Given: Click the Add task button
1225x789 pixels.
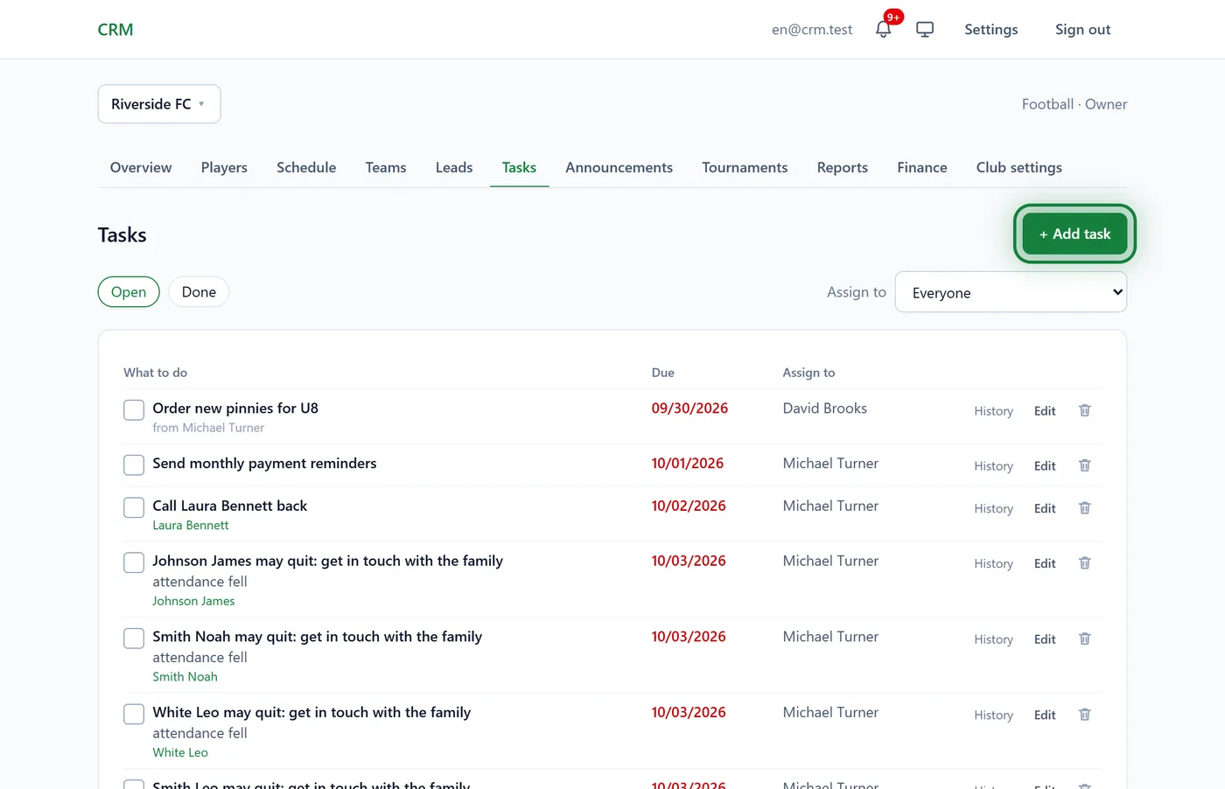Looking at the screenshot, I should point(1074,234).
